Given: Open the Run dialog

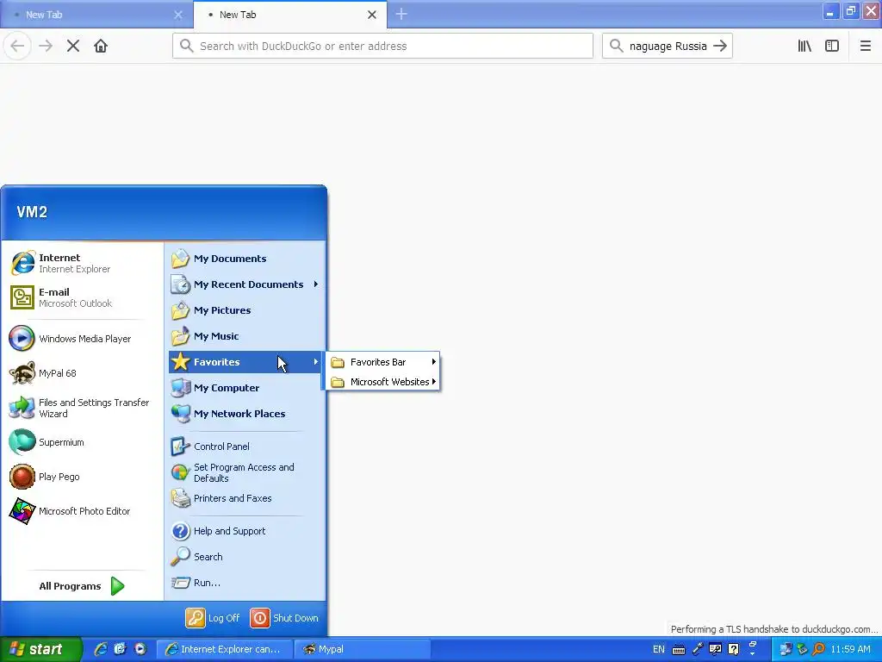Looking at the screenshot, I should [x=245, y=583].
